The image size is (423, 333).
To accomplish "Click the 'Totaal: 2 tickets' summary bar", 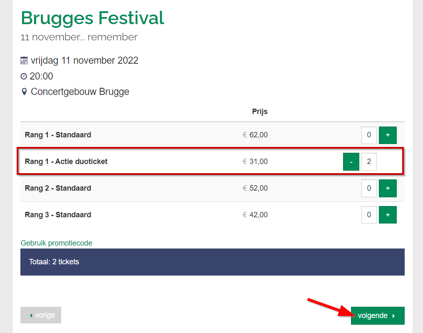I will coord(213,262).
